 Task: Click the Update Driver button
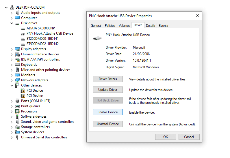(x=108, y=90)
